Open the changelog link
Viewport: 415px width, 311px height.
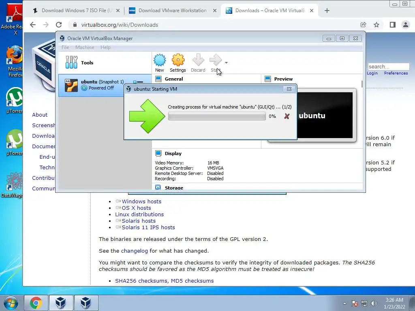[x=135, y=251]
